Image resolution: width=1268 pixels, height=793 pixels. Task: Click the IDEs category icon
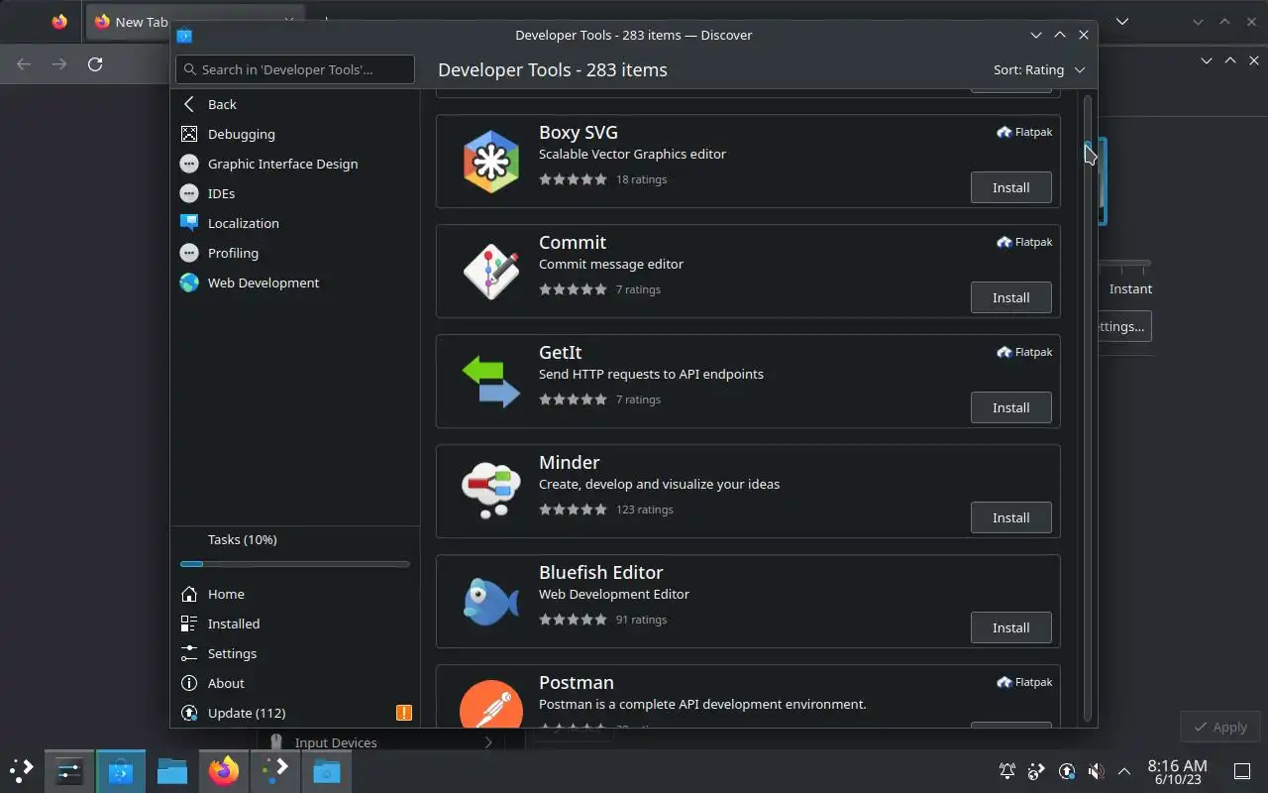point(189,193)
